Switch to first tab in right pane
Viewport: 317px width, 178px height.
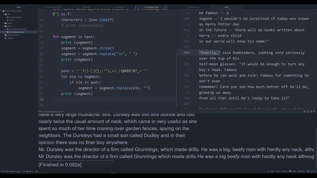click(194, 7)
